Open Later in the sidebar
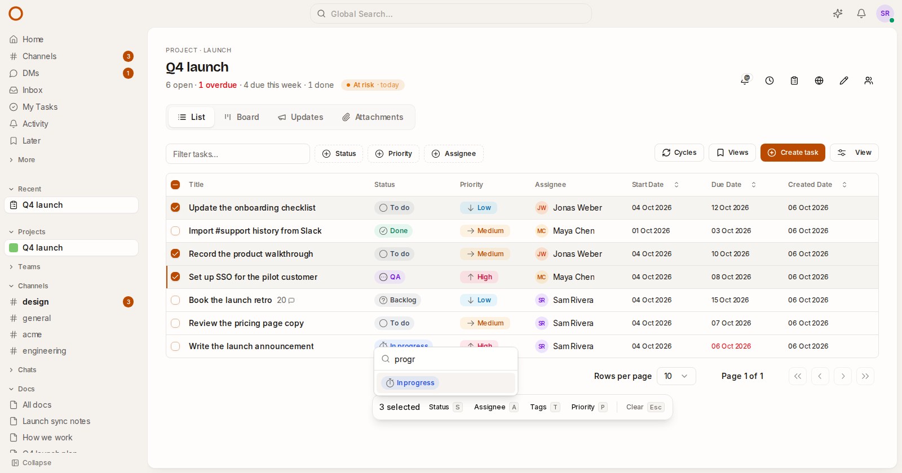The width and height of the screenshot is (902, 473). coord(71,141)
